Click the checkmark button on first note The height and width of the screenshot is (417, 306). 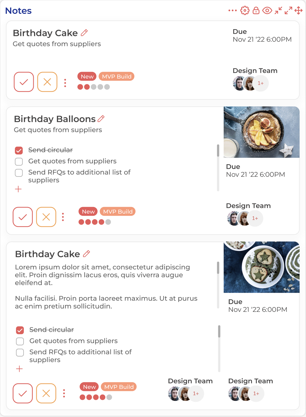coord(24,82)
